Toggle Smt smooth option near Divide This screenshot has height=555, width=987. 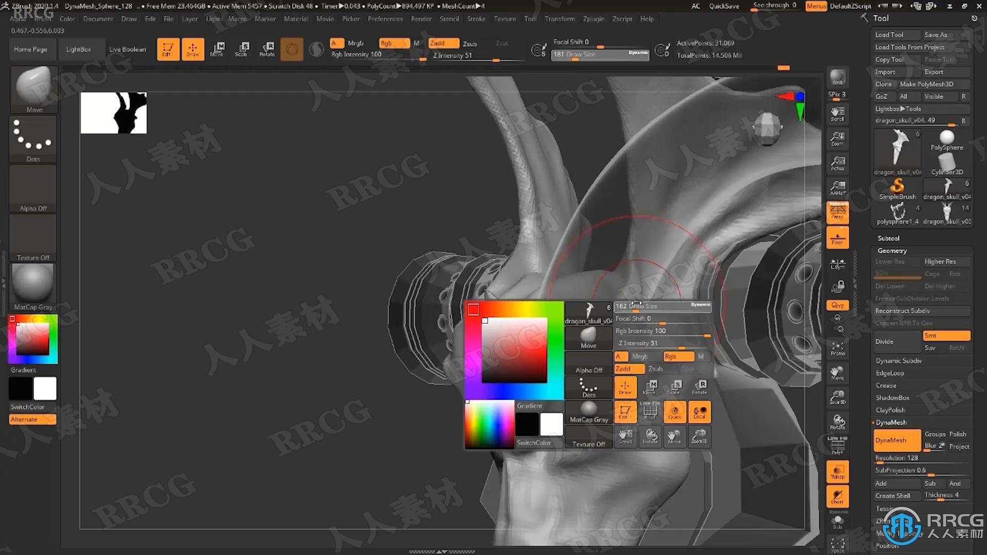tap(946, 336)
